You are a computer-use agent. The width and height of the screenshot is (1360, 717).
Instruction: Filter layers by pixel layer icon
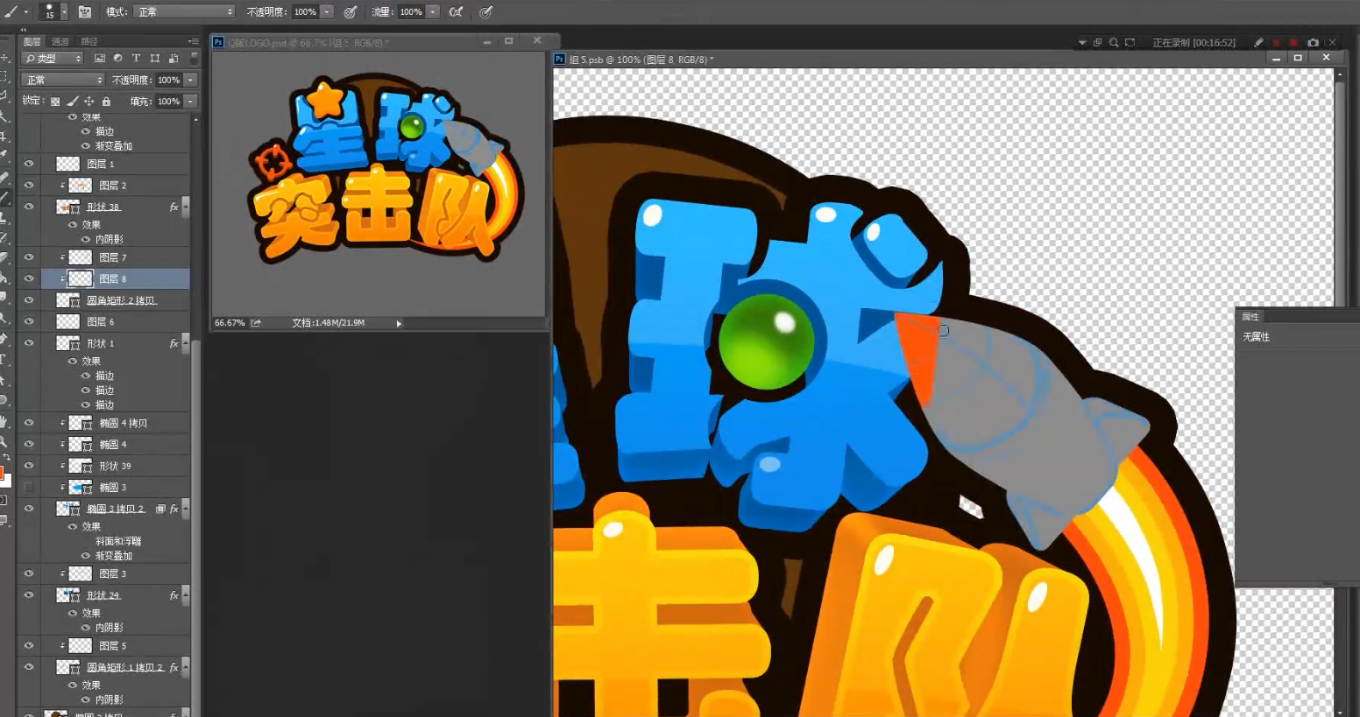click(99, 58)
